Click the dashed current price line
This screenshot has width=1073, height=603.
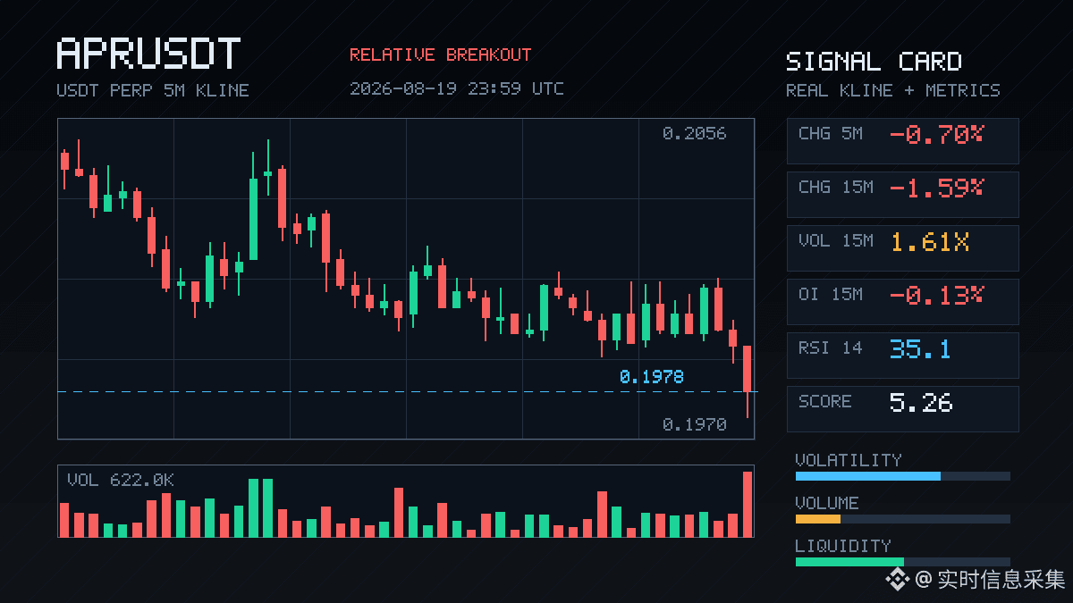406,391
